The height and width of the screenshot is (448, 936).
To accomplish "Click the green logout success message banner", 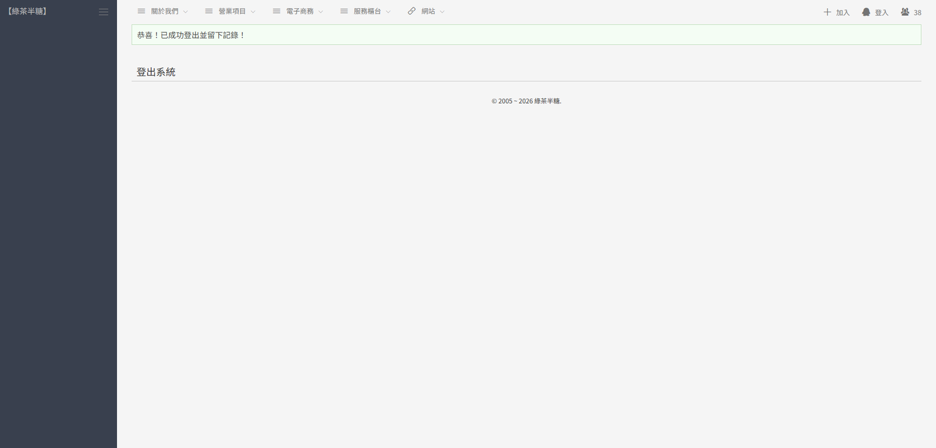I will (526, 35).
